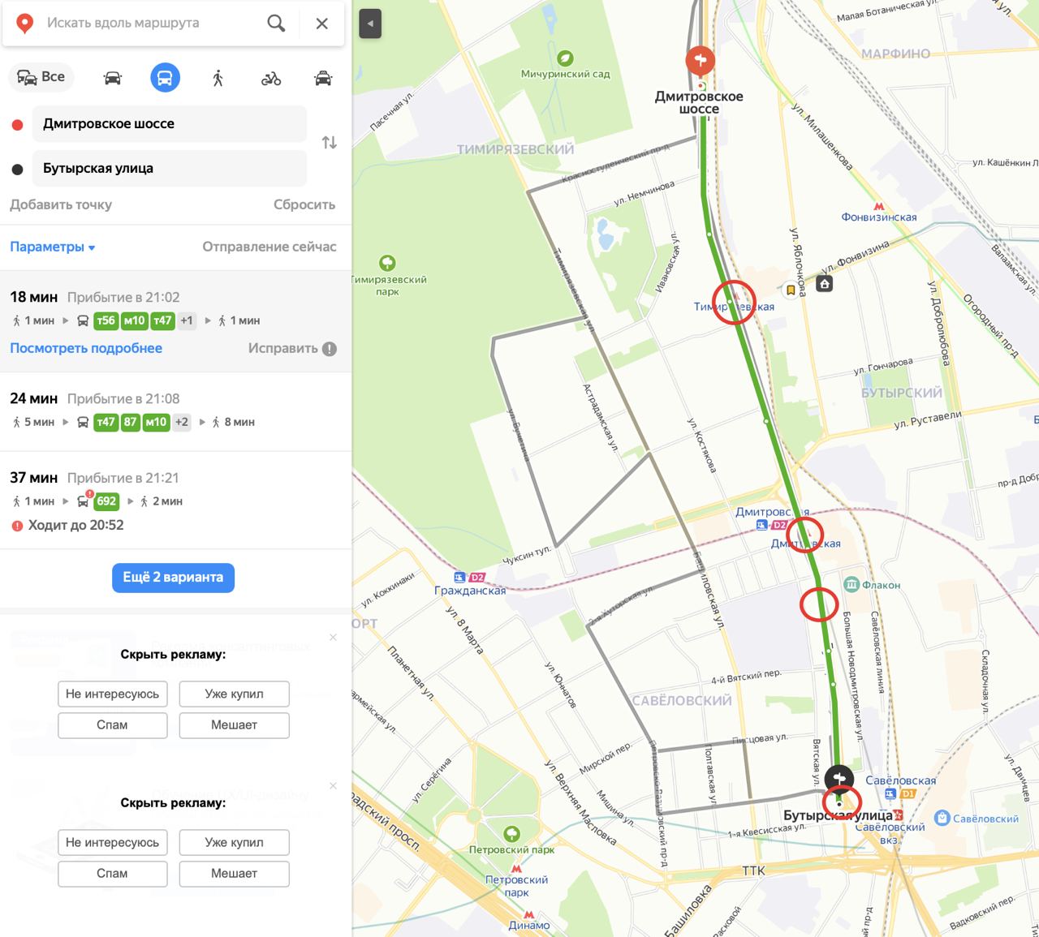Edit the Бутырская улица destination field

(170, 168)
